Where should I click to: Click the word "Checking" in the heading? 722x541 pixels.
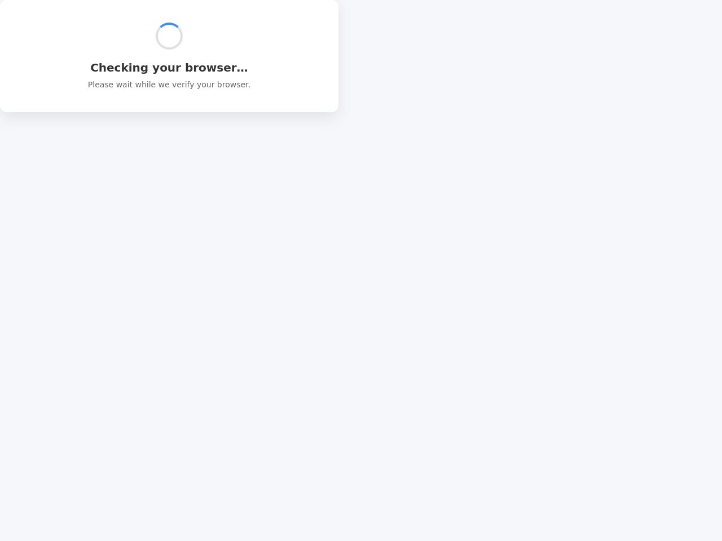[x=120, y=68]
